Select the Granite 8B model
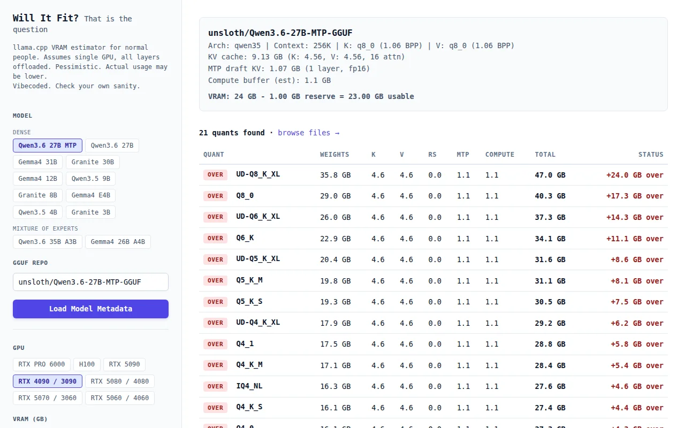The width and height of the screenshot is (685, 428). click(x=38, y=195)
